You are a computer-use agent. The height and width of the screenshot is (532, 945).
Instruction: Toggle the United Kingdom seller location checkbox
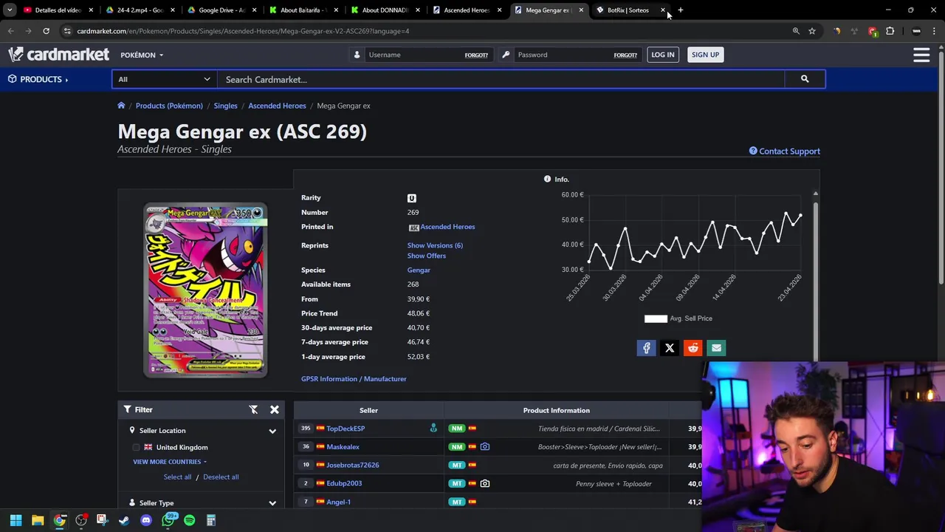[136, 448]
